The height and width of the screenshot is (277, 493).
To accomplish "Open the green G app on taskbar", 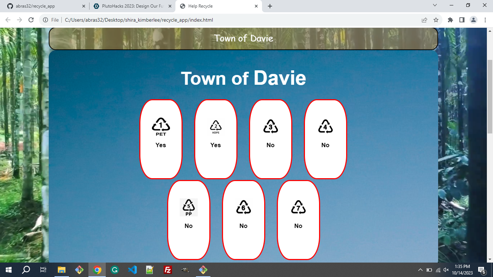I will coord(115,270).
